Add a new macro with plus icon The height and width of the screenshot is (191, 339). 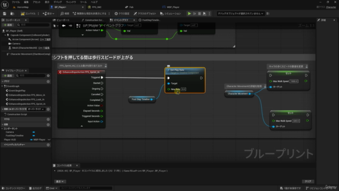[48, 119]
